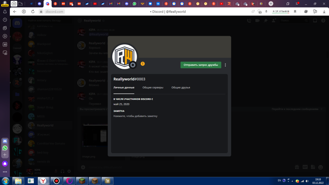Reload the Discord page
329x185 pixels.
pyautogui.click(x=33, y=12)
